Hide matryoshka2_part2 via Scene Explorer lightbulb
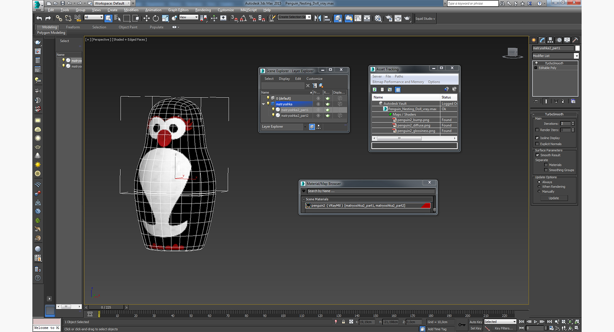This screenshot has height=332, width=614. (x=273, y=115)
